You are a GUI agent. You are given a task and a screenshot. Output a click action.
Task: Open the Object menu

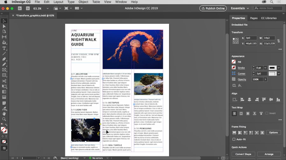click(83, 2)
